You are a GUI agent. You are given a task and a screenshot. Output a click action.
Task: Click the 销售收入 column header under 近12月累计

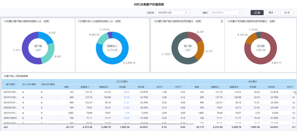coord(85,87)
